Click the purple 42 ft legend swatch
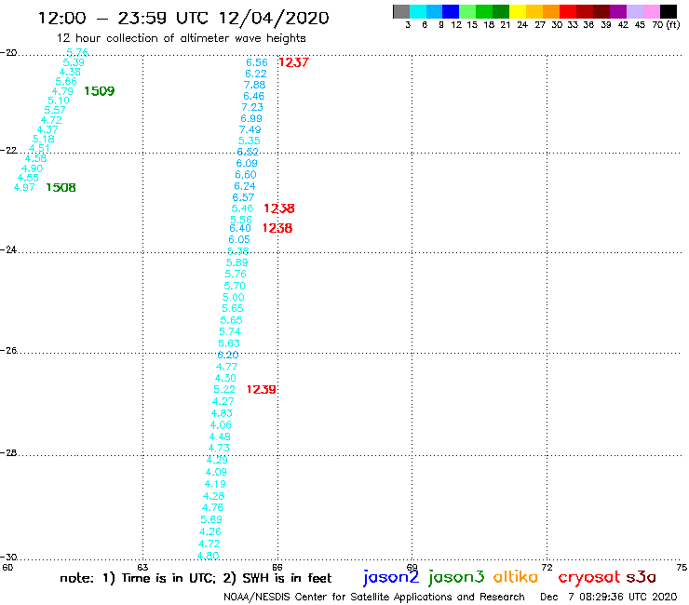689x605 pixels. [618, 11]
